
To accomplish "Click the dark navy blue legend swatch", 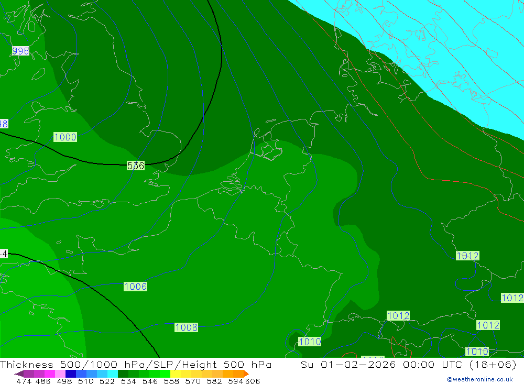I will (x=71, y=374).
